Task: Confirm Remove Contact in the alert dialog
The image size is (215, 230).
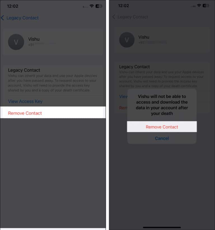Action: [x=162, y=127]
